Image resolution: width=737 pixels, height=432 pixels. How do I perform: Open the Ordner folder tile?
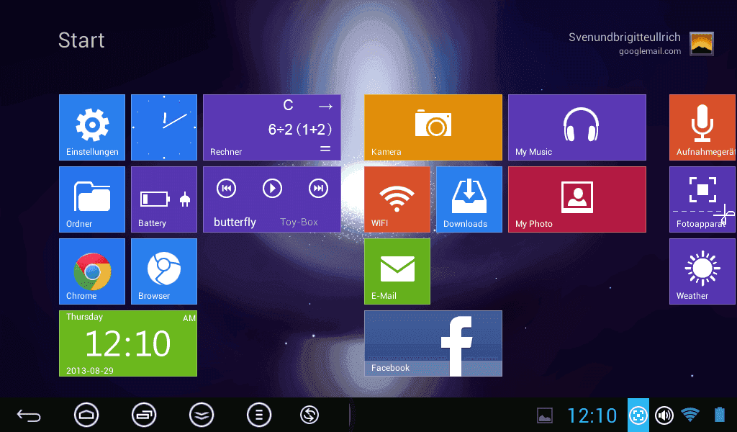(x=92, y=199)
